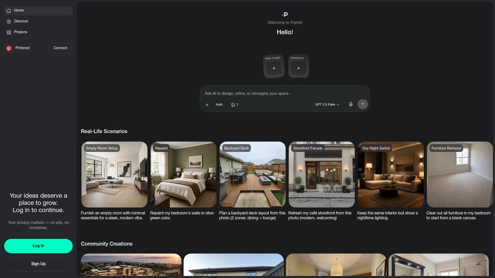Open the GPT 2.5 Flare model dropdown
The image size is (495, 278).
pos(327,105)
